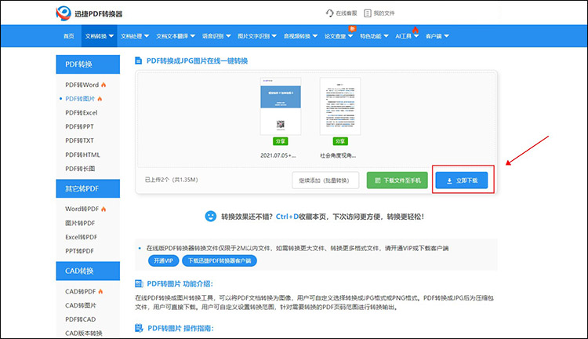The height and width of the screenshot is (339, 588).
Task: Open PDF转HTML in the sidebar
Action: [x=82, y=155]
